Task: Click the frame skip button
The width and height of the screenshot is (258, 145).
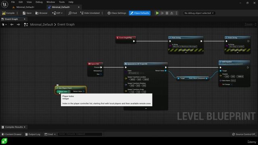Action: point(162,13)
